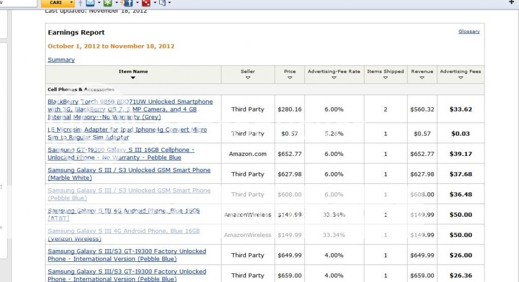Click the Advertising Fees column header text
This screenshot has height=282, width=519.
click(x=460, y=71)
